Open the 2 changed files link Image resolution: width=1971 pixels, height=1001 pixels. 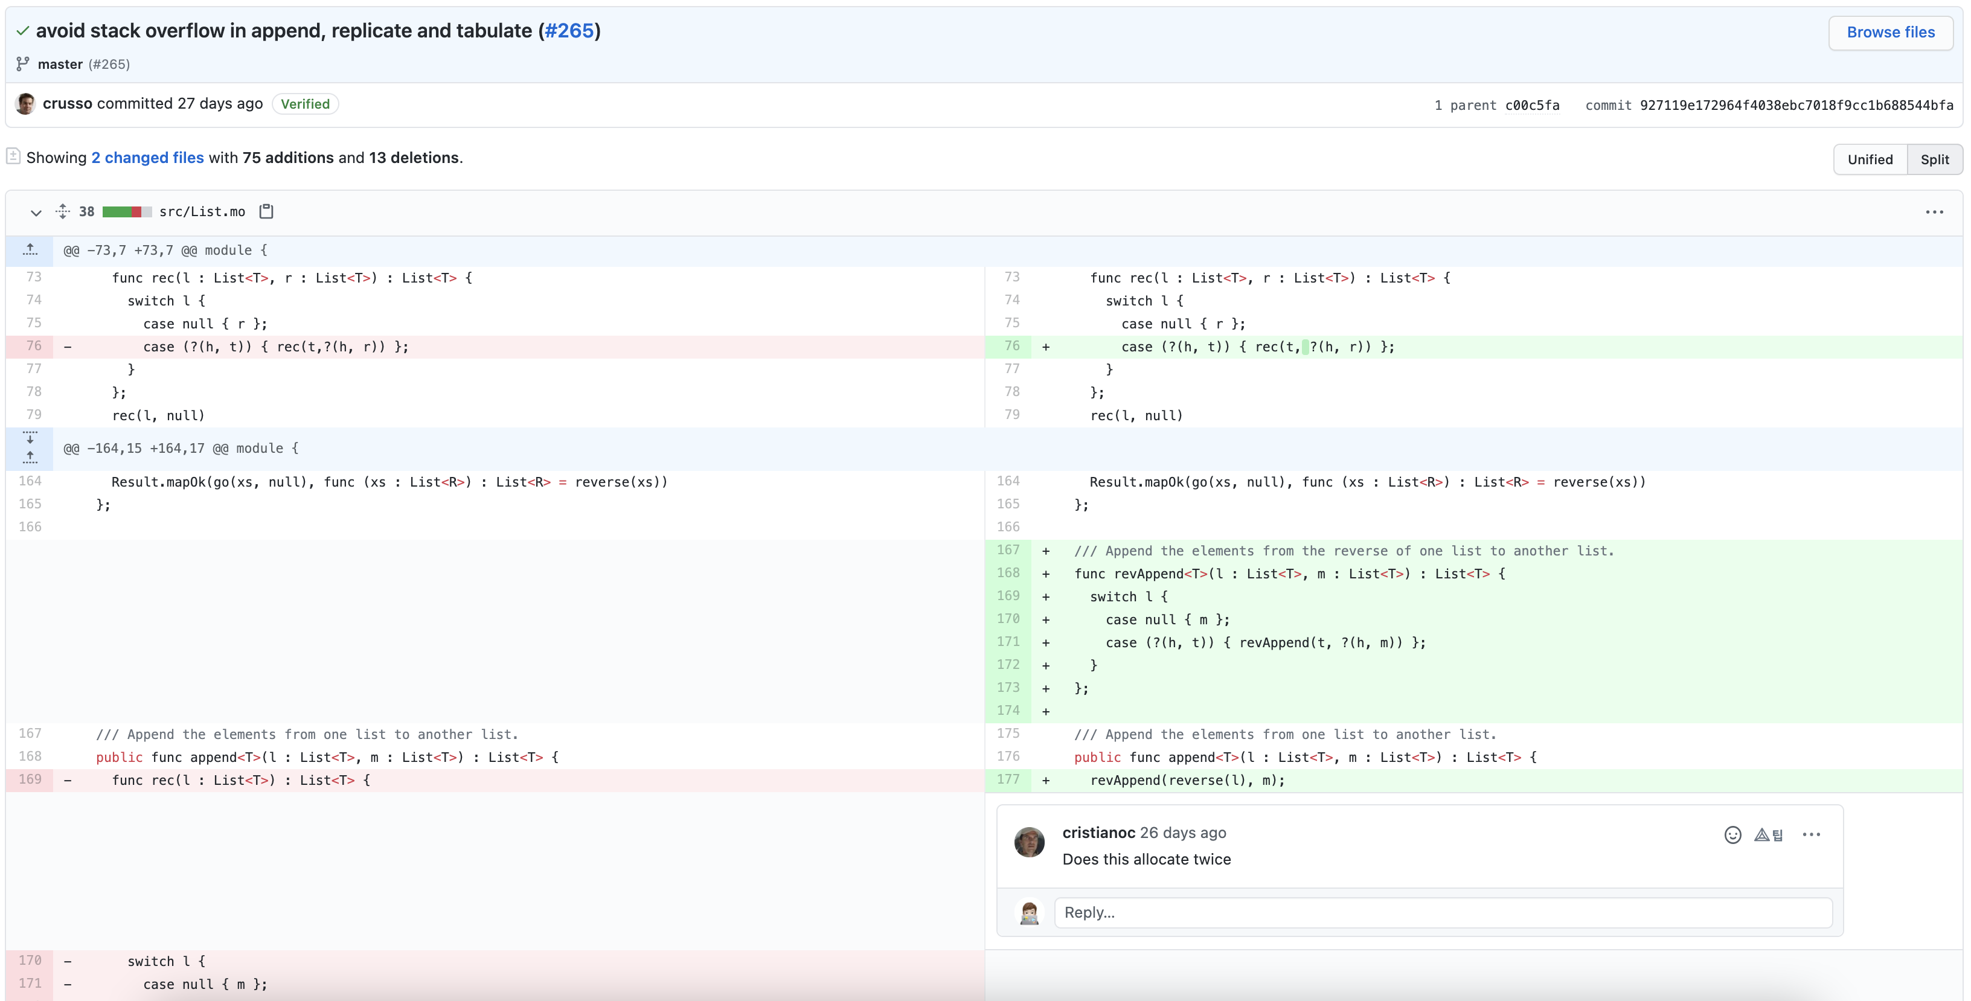point(148,158)
